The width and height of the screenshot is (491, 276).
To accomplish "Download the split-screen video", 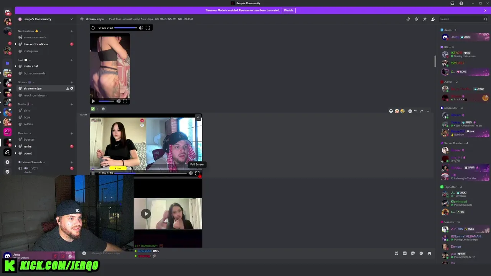I will click(198, 117).
